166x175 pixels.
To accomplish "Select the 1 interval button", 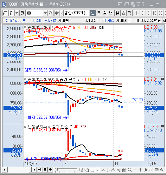I will click(x=136, y=13).
